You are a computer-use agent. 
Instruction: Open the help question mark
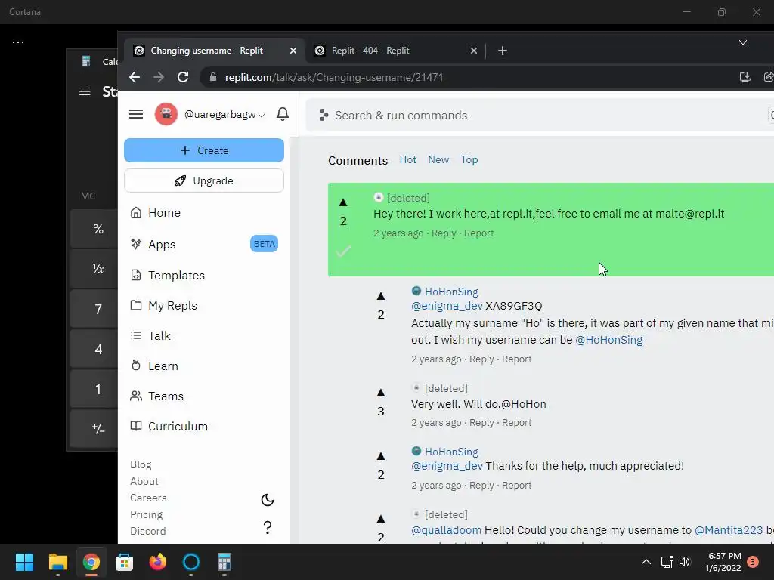click(267, 527)
